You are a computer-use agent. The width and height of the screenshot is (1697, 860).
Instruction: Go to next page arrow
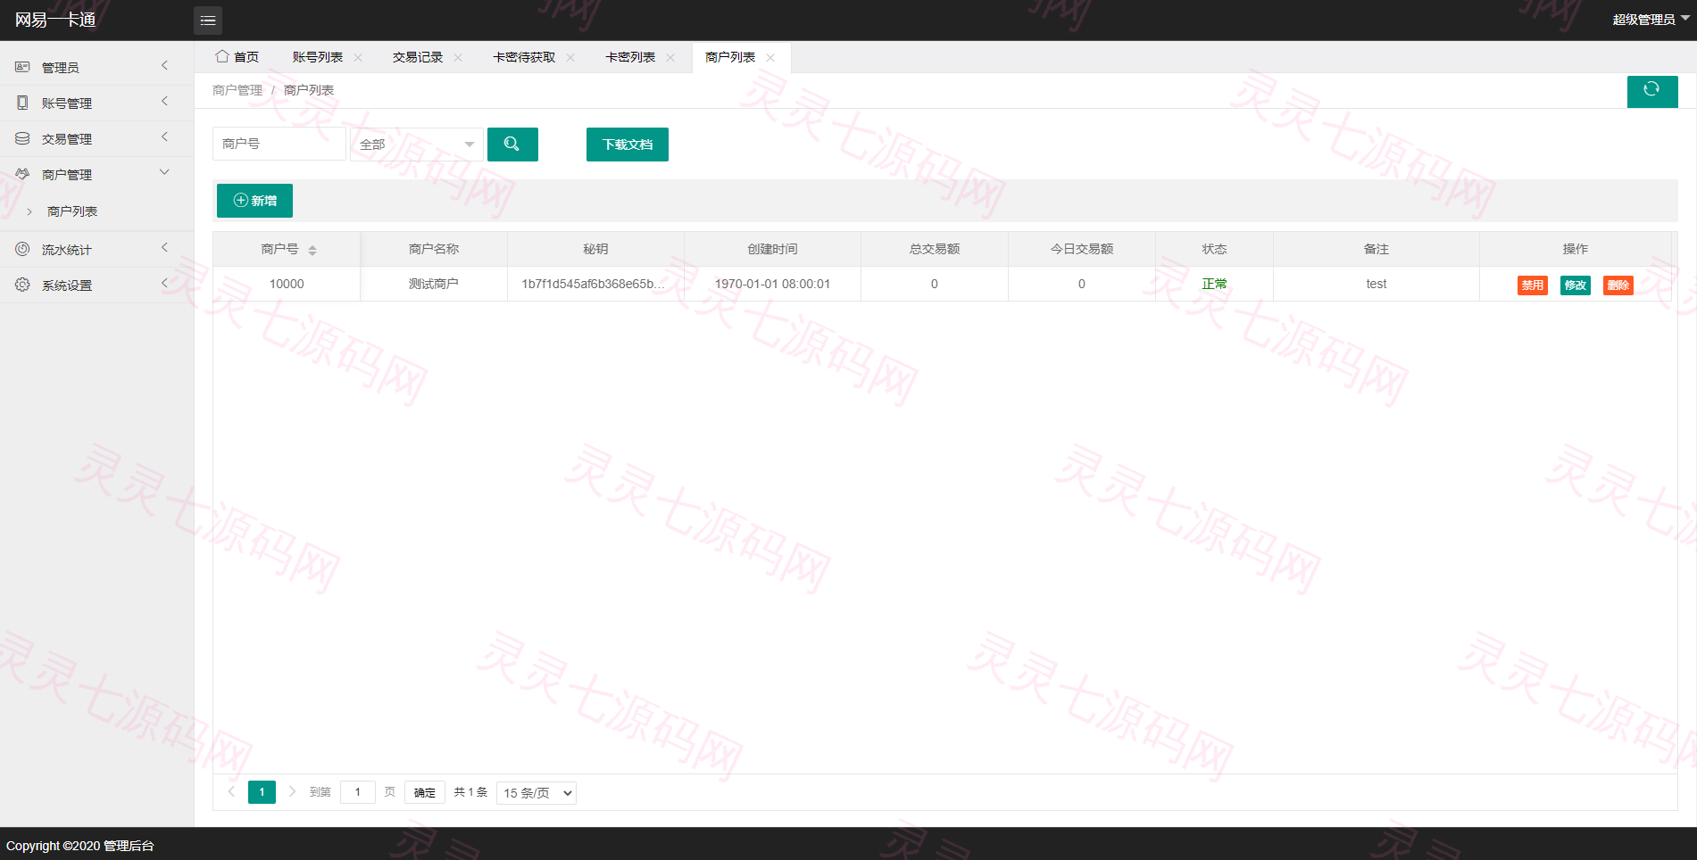(x=292, y=791)
